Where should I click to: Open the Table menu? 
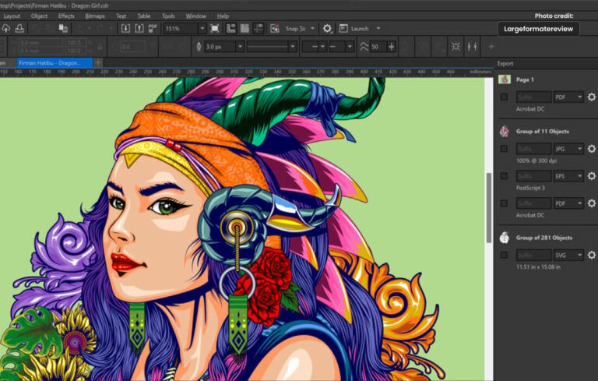click(x=144, y=16)
